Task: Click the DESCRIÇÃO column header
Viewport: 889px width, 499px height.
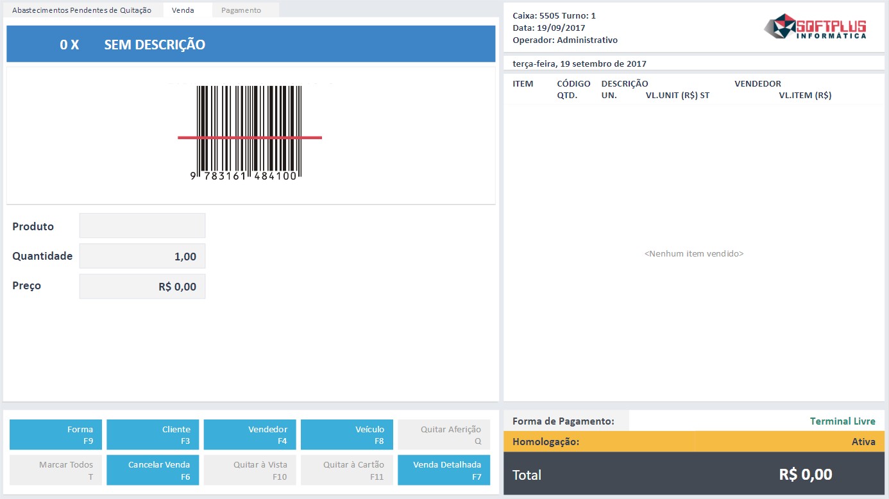Action: tap(625, 83)
